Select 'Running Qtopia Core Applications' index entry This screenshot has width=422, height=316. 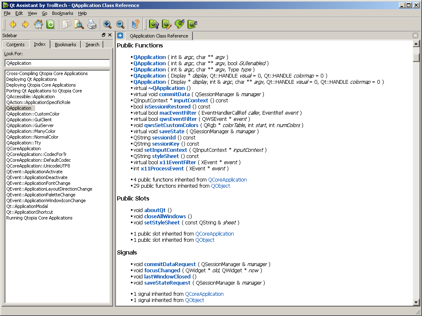(39, 218)
